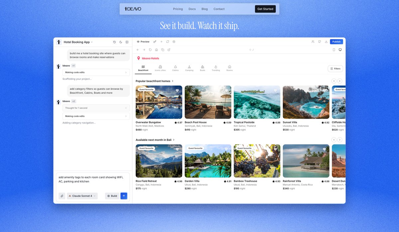The image size is (399, 232).
Task: Open the Pricing link
Action: 178,9
